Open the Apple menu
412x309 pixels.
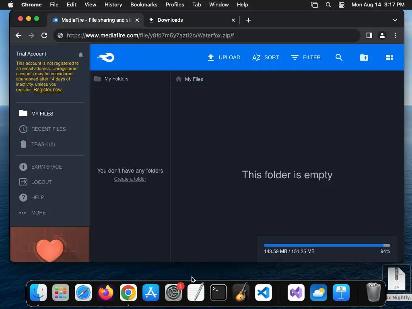(10, 4)
